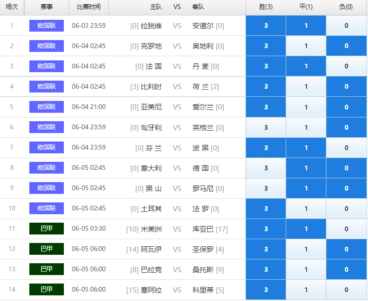The image size is (368, 301).
Task: Select loss (0) for 芬兰 vs 波黑
Action: [x=346, y=148]
